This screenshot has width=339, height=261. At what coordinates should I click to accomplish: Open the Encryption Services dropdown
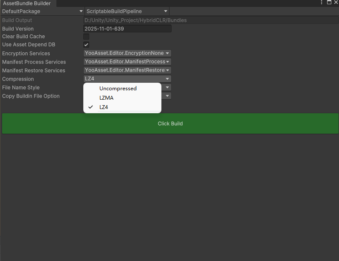point(127,53)
